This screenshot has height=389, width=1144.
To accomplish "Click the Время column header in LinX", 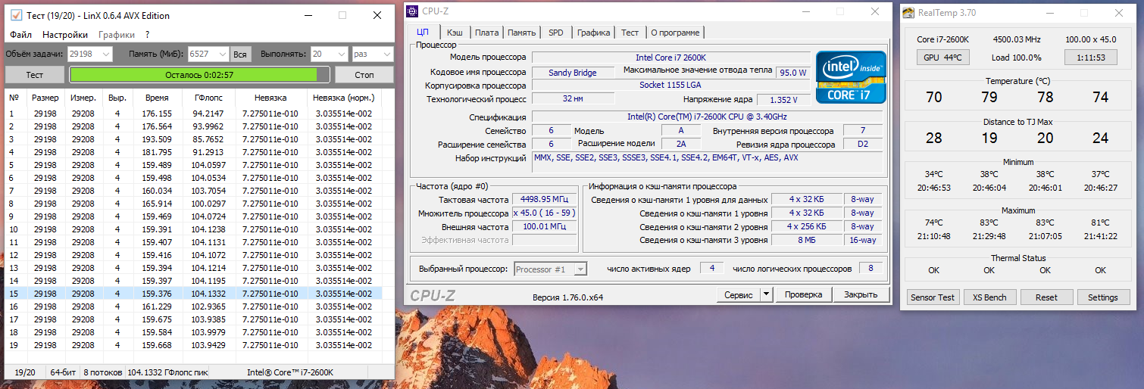I will click(x=157, y=98).
